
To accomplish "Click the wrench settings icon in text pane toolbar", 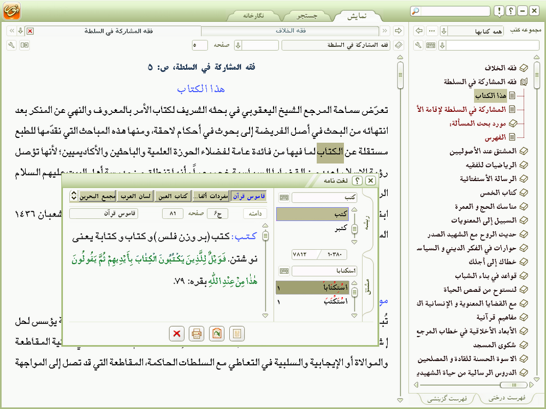I will click(x=12, y=45).
